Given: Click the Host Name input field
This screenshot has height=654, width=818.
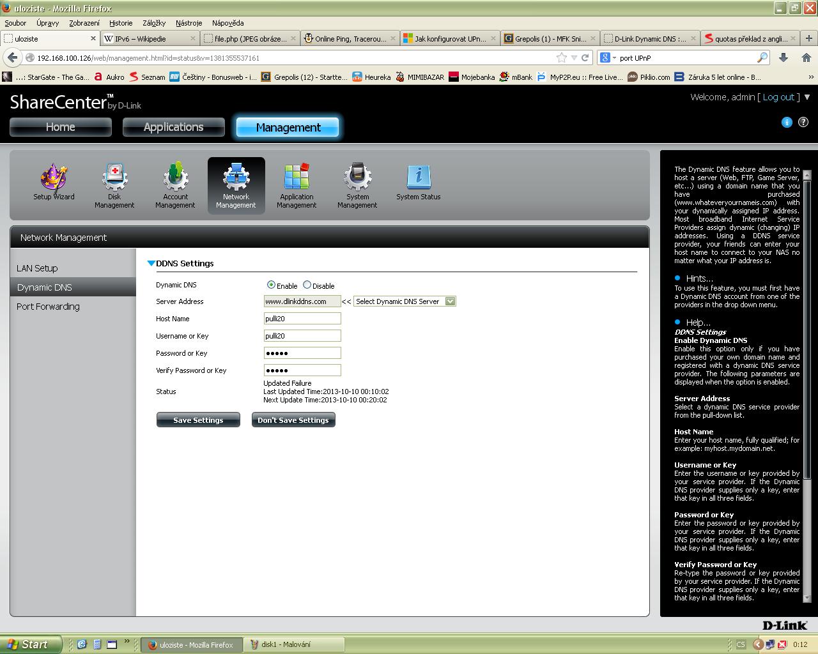Looking at the screenshot, I should pos(302,319).
